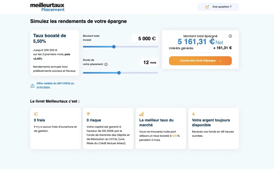
Task: Click the 12 mois duration input field
Action: pos(149,62)
